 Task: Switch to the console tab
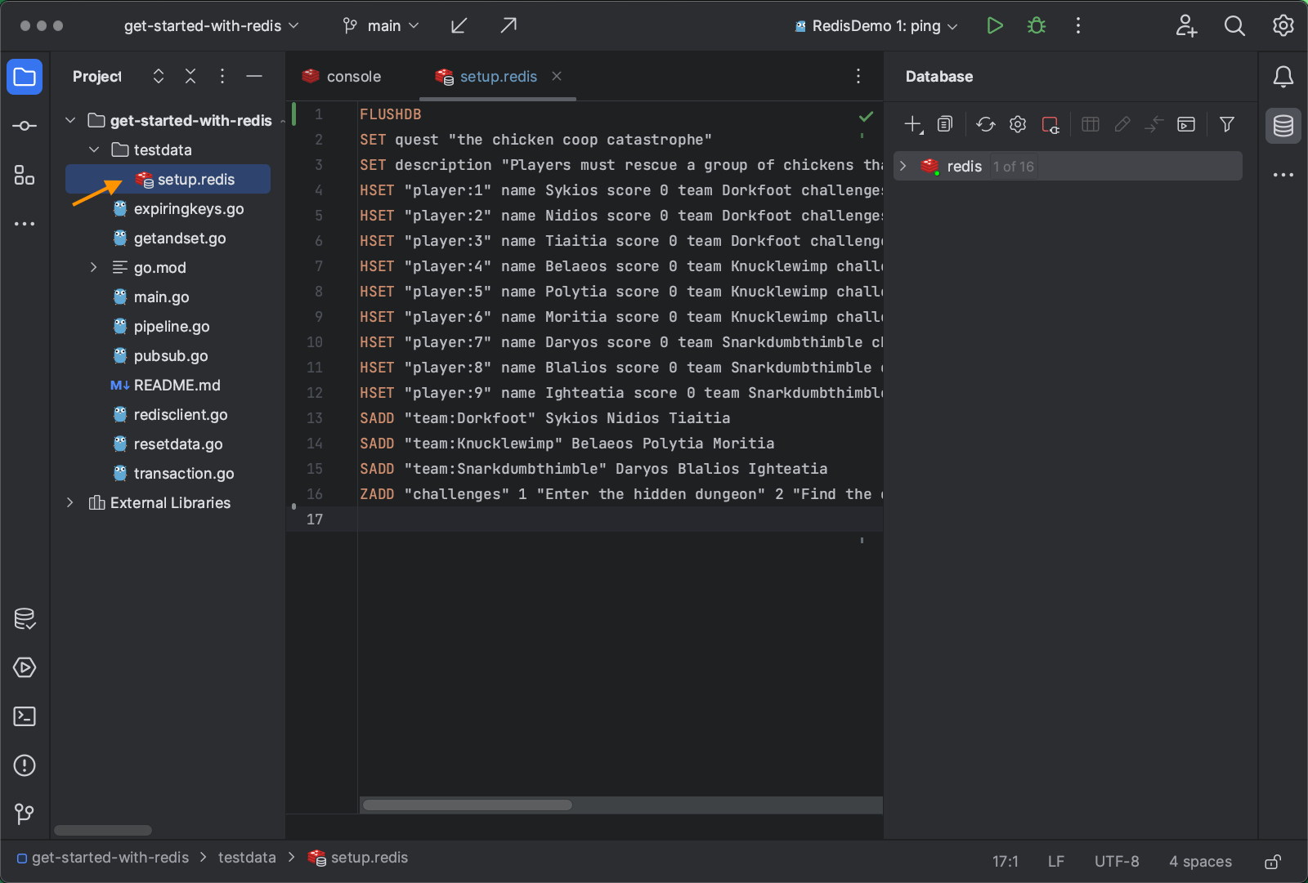pos(352,76)
